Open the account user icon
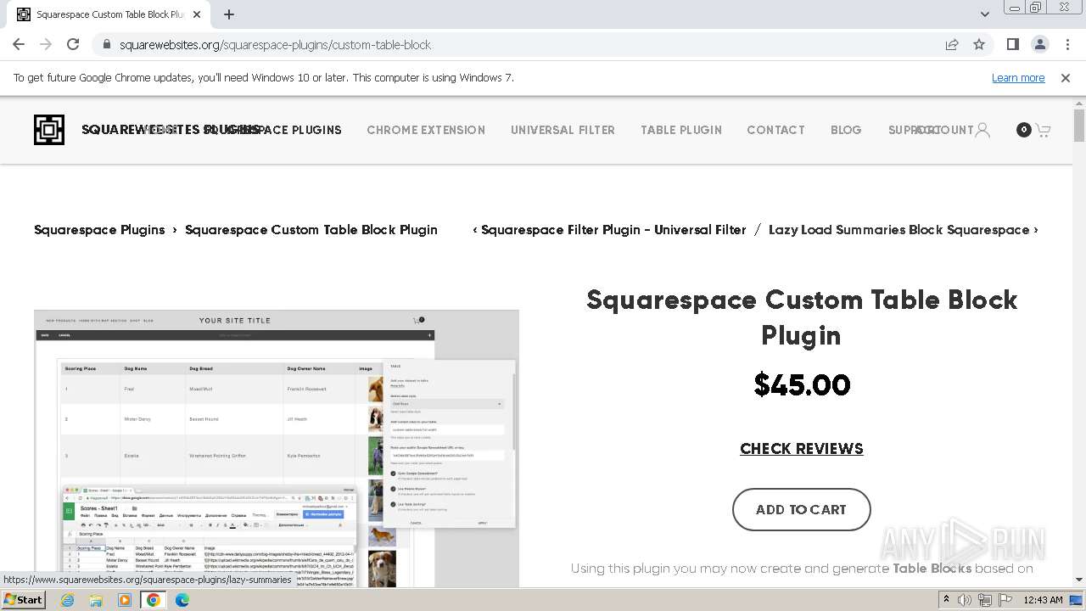The height and width of the screenshot is (611, 1086). [982, 130]
